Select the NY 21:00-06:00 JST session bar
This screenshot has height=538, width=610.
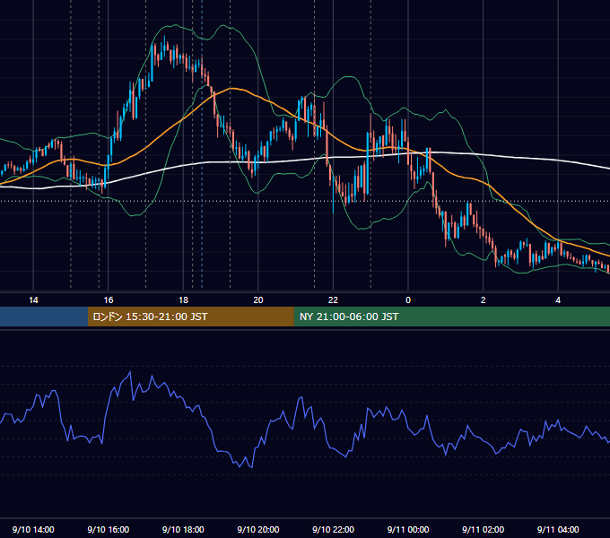click(451, 317)
